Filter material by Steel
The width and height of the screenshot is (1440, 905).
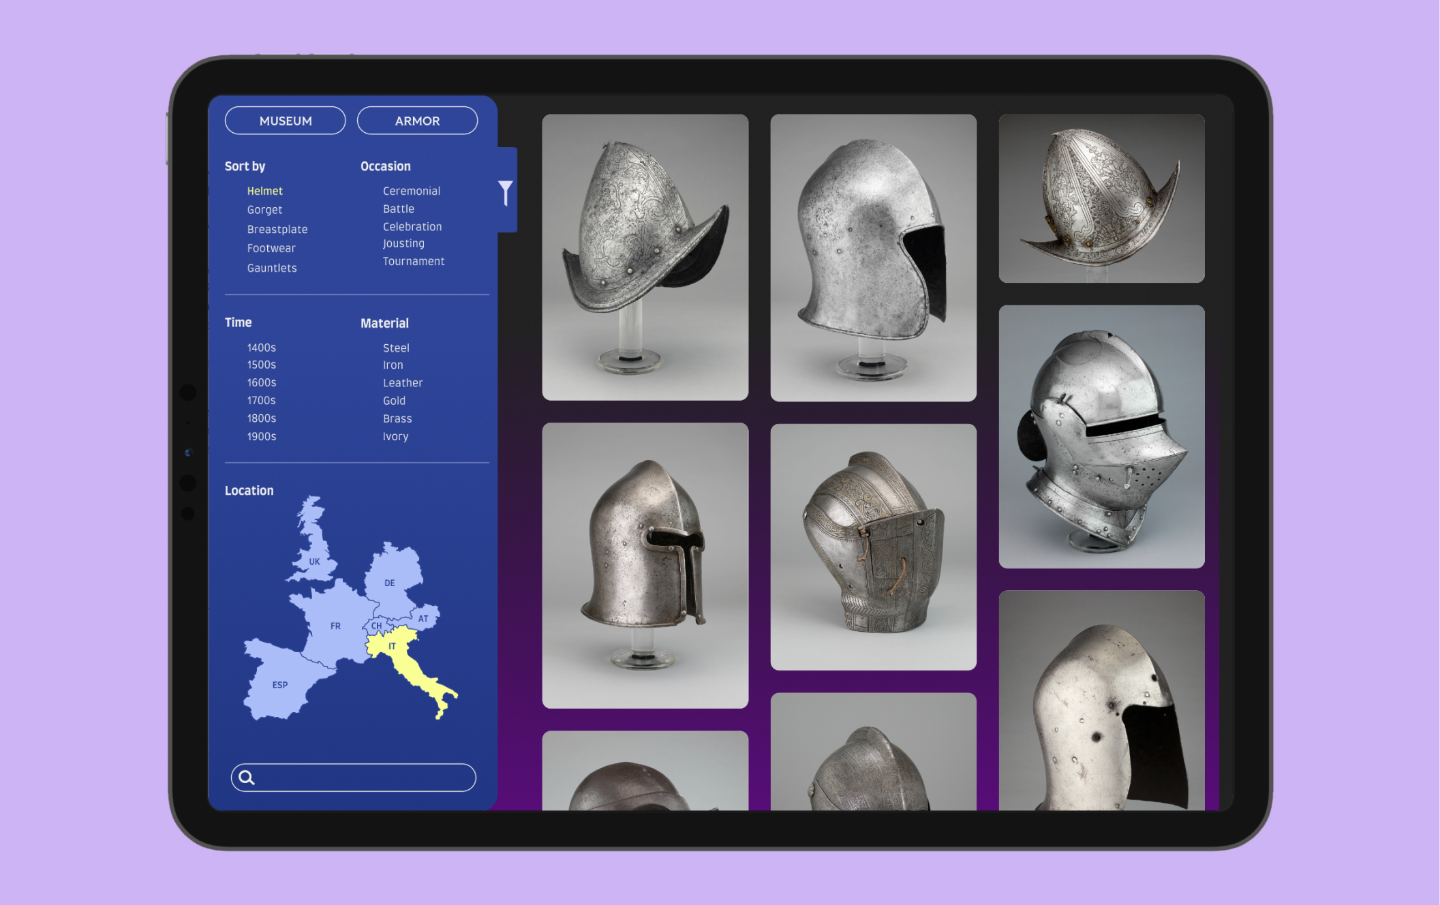click(x=396, y=348)
